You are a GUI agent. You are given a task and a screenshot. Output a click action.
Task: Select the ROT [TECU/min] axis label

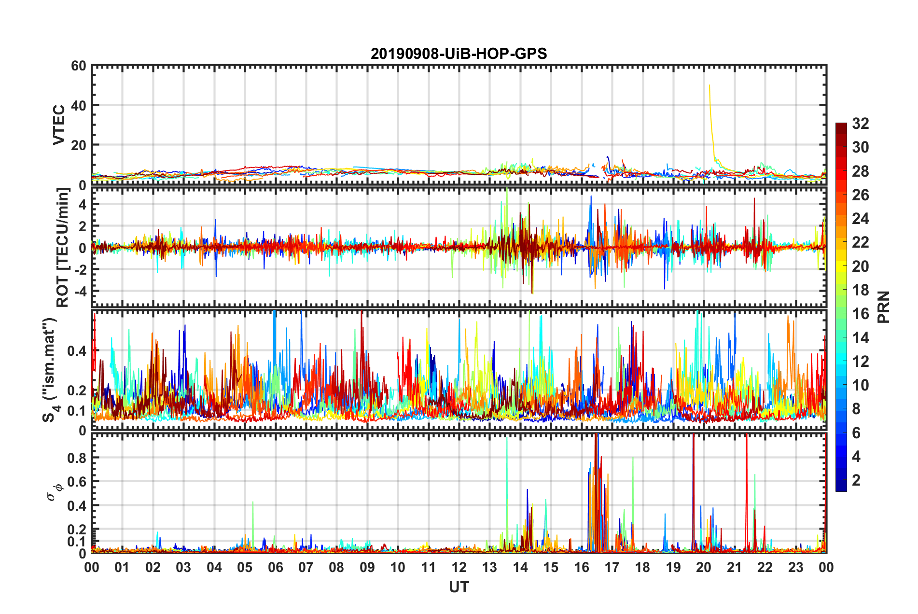click(63, 247)
